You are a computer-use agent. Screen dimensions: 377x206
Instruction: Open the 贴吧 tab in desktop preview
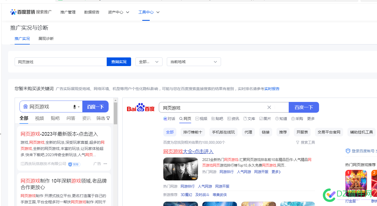217,119
